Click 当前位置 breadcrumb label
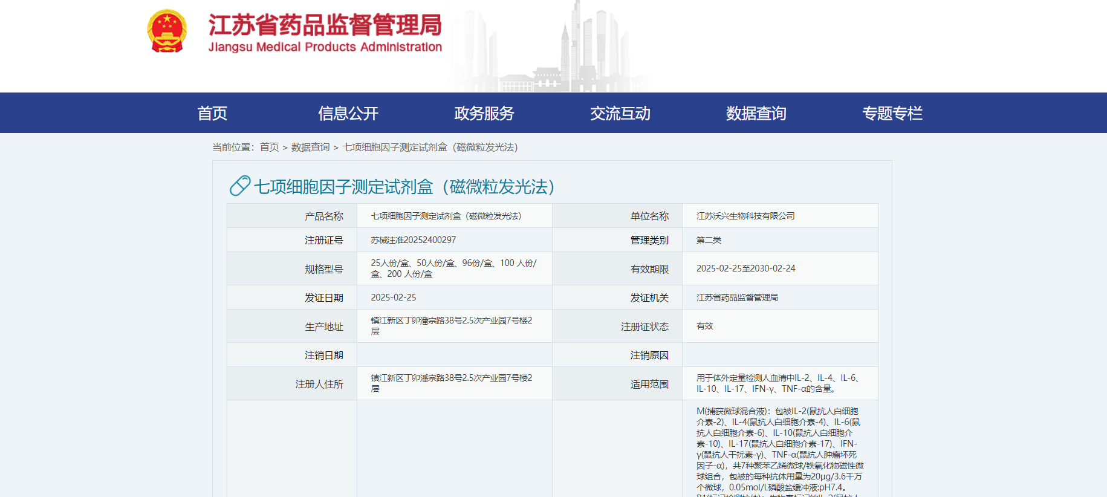This screenshot has width=1107, height=497. (x=233, y=147)
